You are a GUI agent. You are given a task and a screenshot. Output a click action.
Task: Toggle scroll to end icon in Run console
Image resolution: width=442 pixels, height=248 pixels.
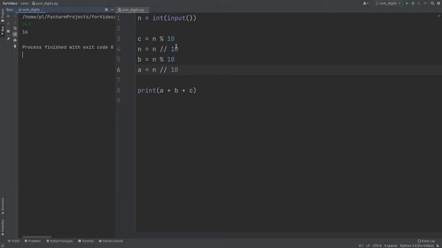[15, 34]
